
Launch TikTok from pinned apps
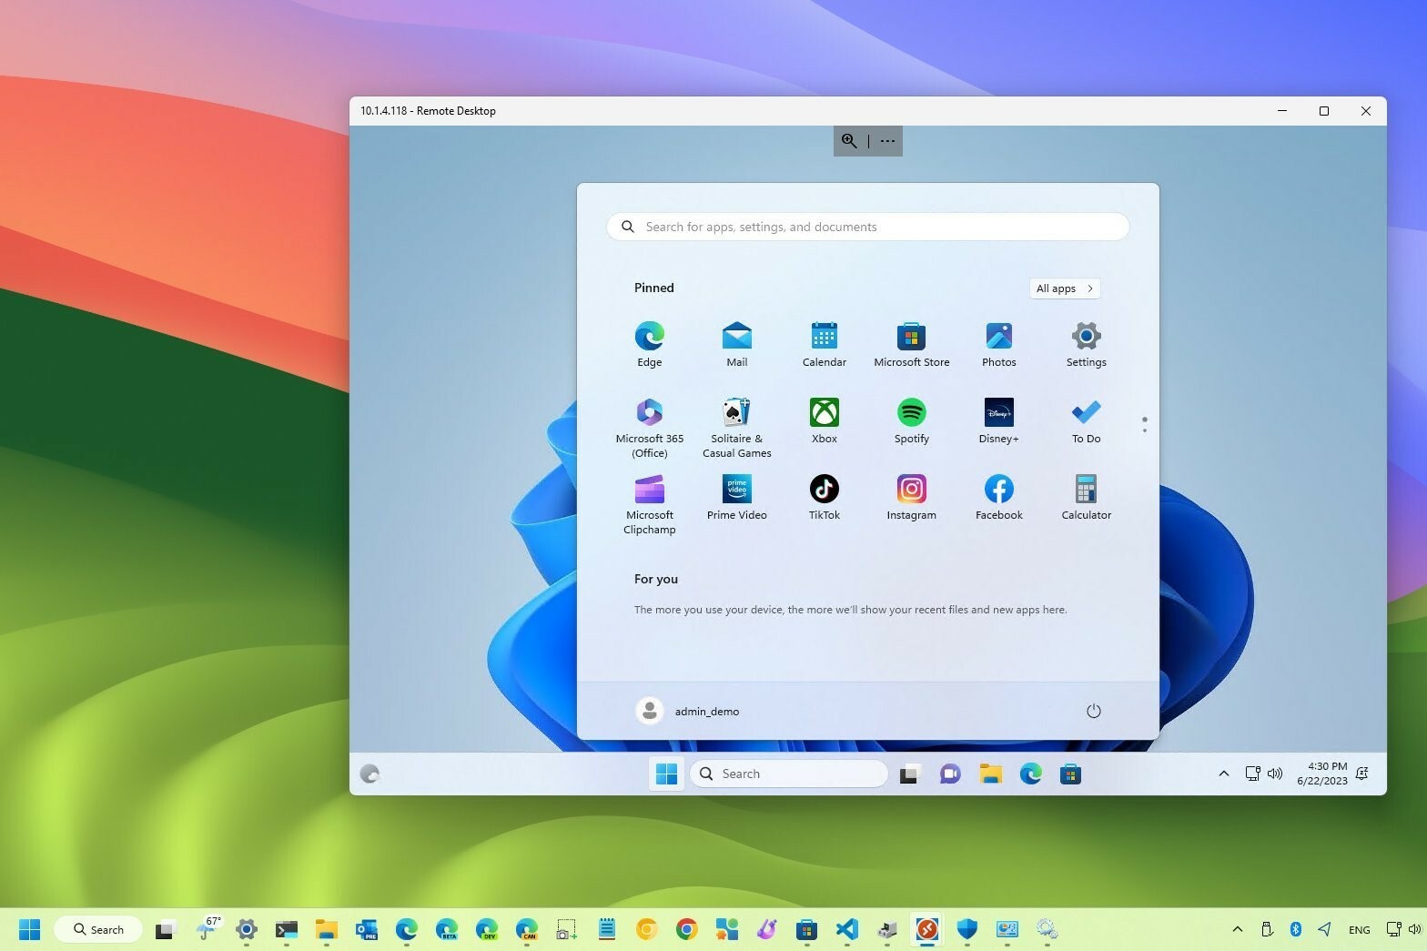pos(824,497)
